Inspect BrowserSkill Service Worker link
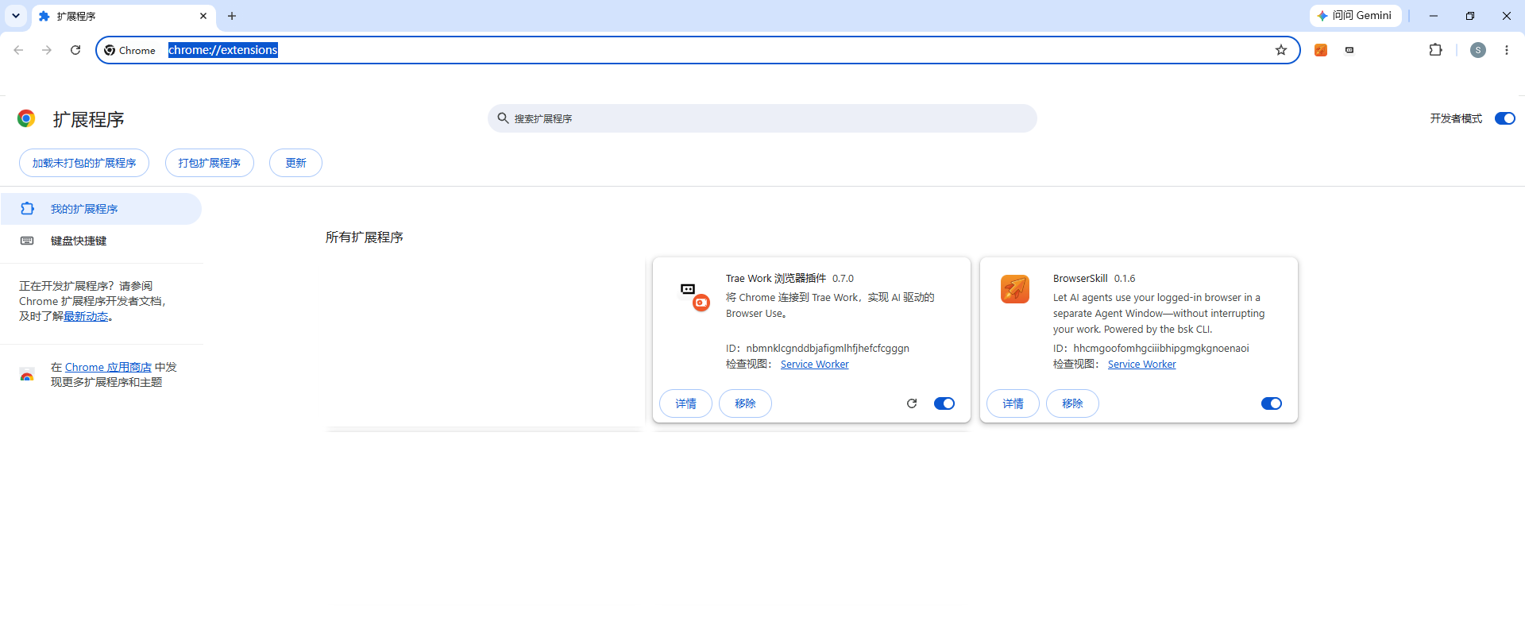Viewport: 1525px width, 633px height. (1141, 365)
